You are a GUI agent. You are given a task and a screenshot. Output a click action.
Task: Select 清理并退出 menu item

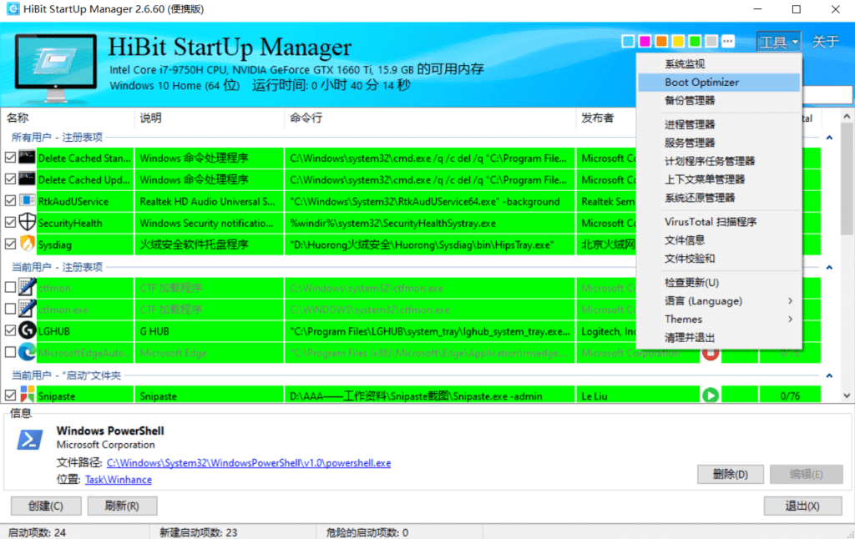719,338
